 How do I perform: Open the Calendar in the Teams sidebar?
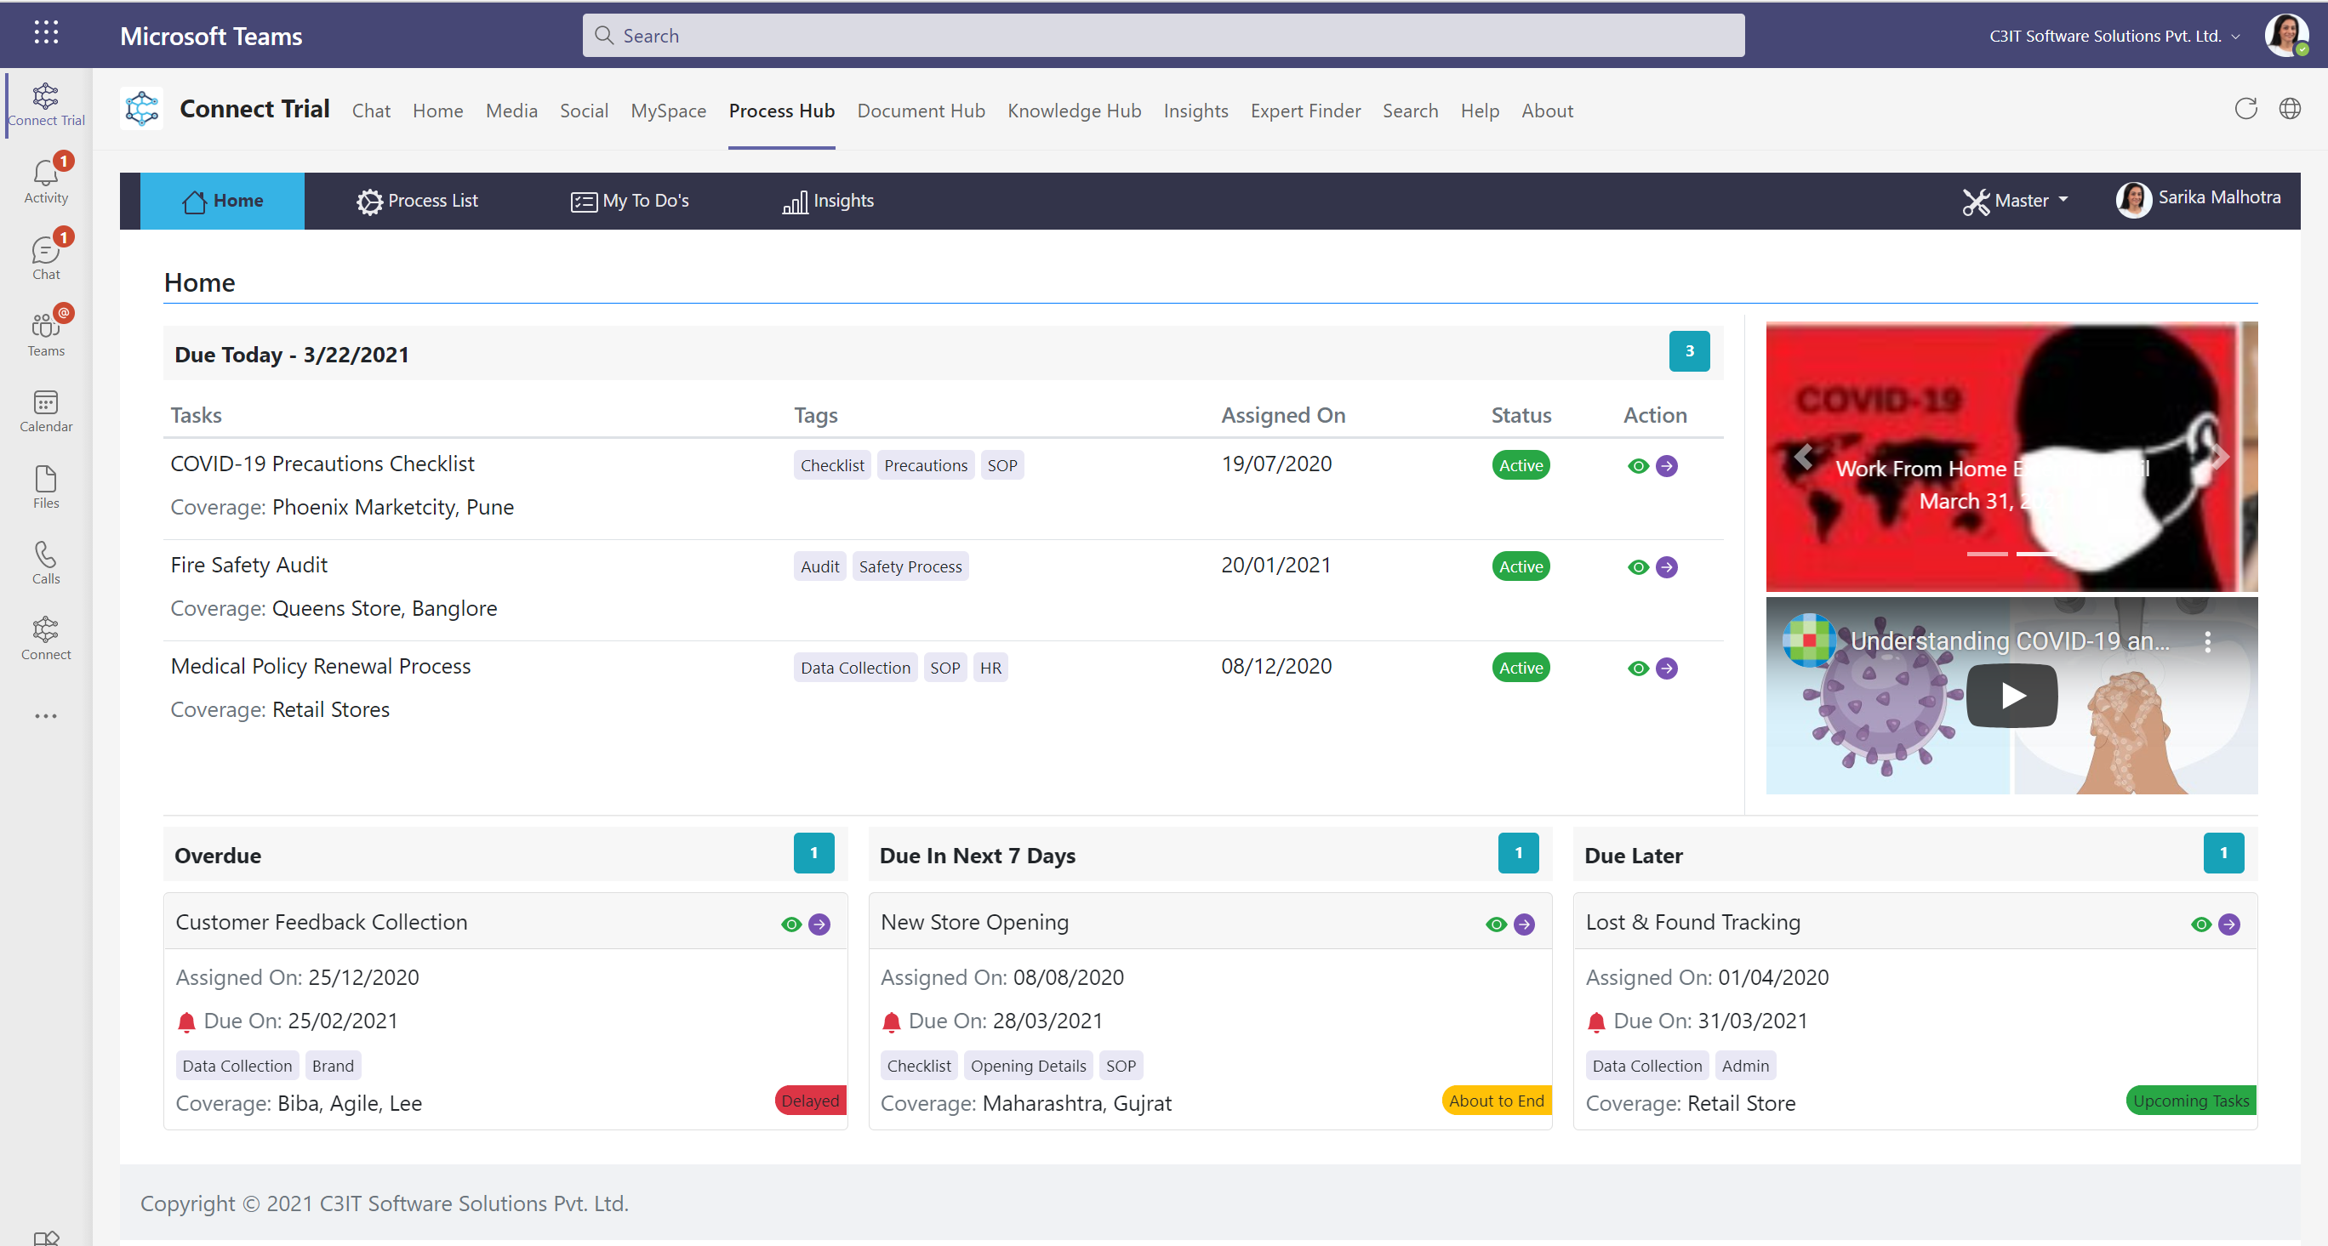(x=45, y=411)
